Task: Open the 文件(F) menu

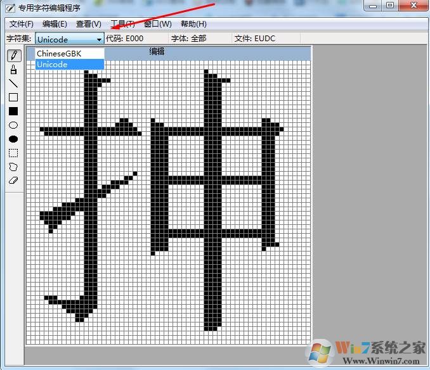Action: click(21, 24)
